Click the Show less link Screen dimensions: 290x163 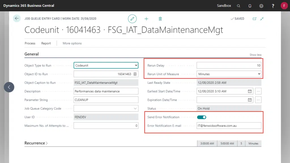point(255,55)
